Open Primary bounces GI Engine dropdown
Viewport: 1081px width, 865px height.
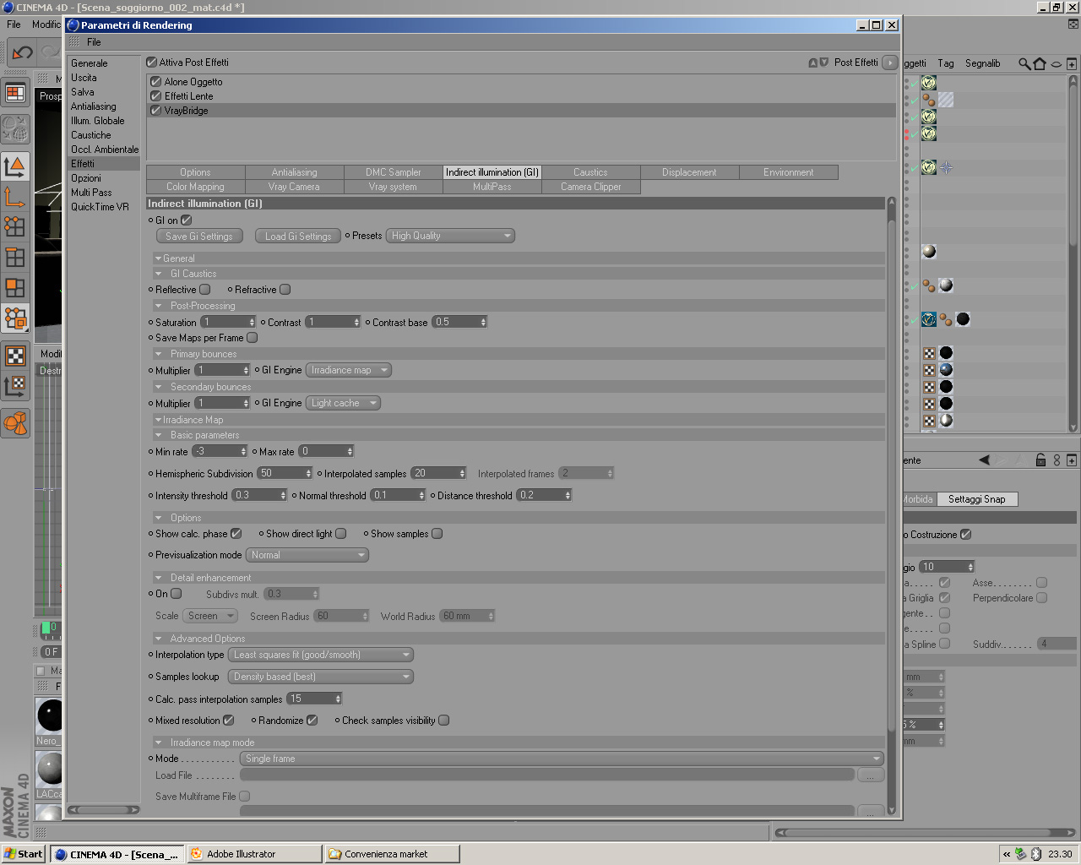348,370
